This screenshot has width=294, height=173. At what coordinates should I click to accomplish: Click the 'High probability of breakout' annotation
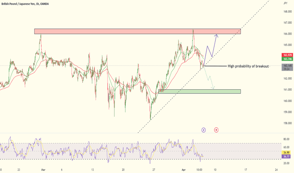[x=248, y=66]
